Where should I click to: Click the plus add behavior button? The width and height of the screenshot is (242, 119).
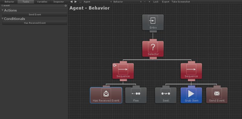coord(149,2)
